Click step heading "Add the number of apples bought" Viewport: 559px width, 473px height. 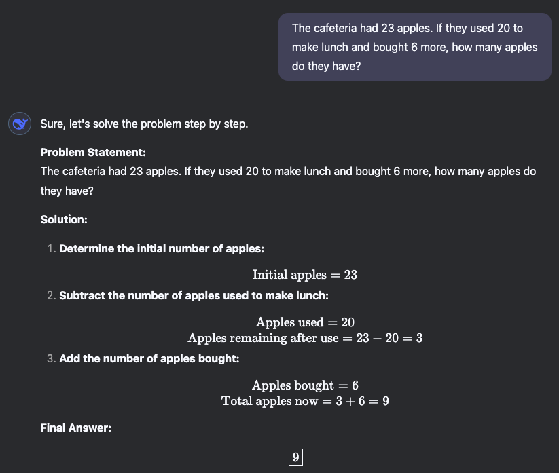[x=149, y=359]
